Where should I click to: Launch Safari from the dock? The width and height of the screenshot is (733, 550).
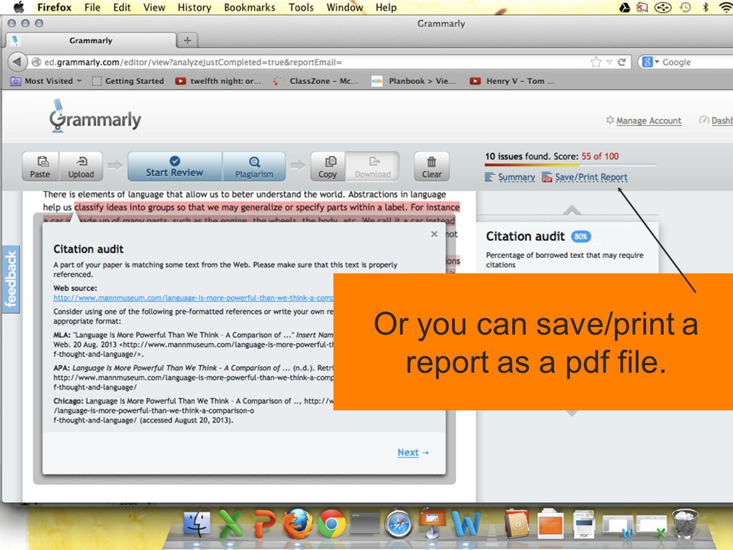pyautogui.click(x=398, y=524)
